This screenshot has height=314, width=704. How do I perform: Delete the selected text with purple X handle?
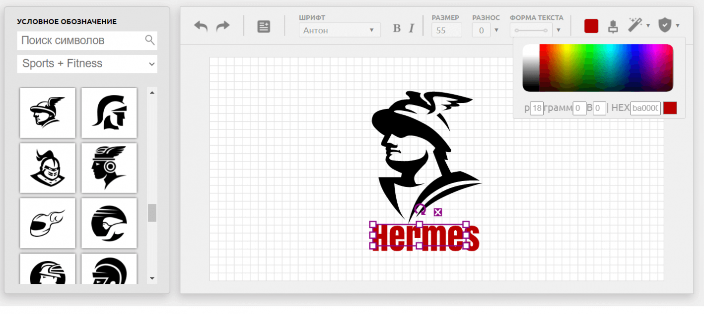[437, 212]
